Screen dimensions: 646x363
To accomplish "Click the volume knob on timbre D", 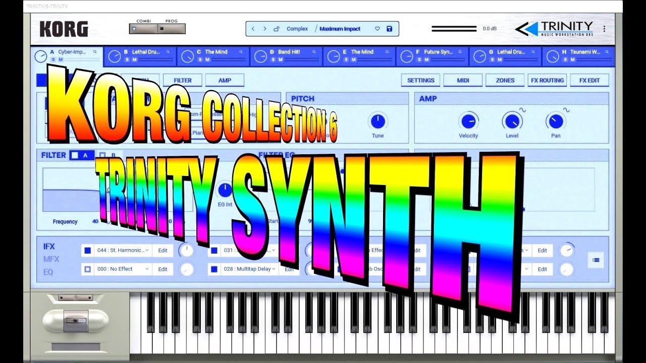I will click(260, 56).
